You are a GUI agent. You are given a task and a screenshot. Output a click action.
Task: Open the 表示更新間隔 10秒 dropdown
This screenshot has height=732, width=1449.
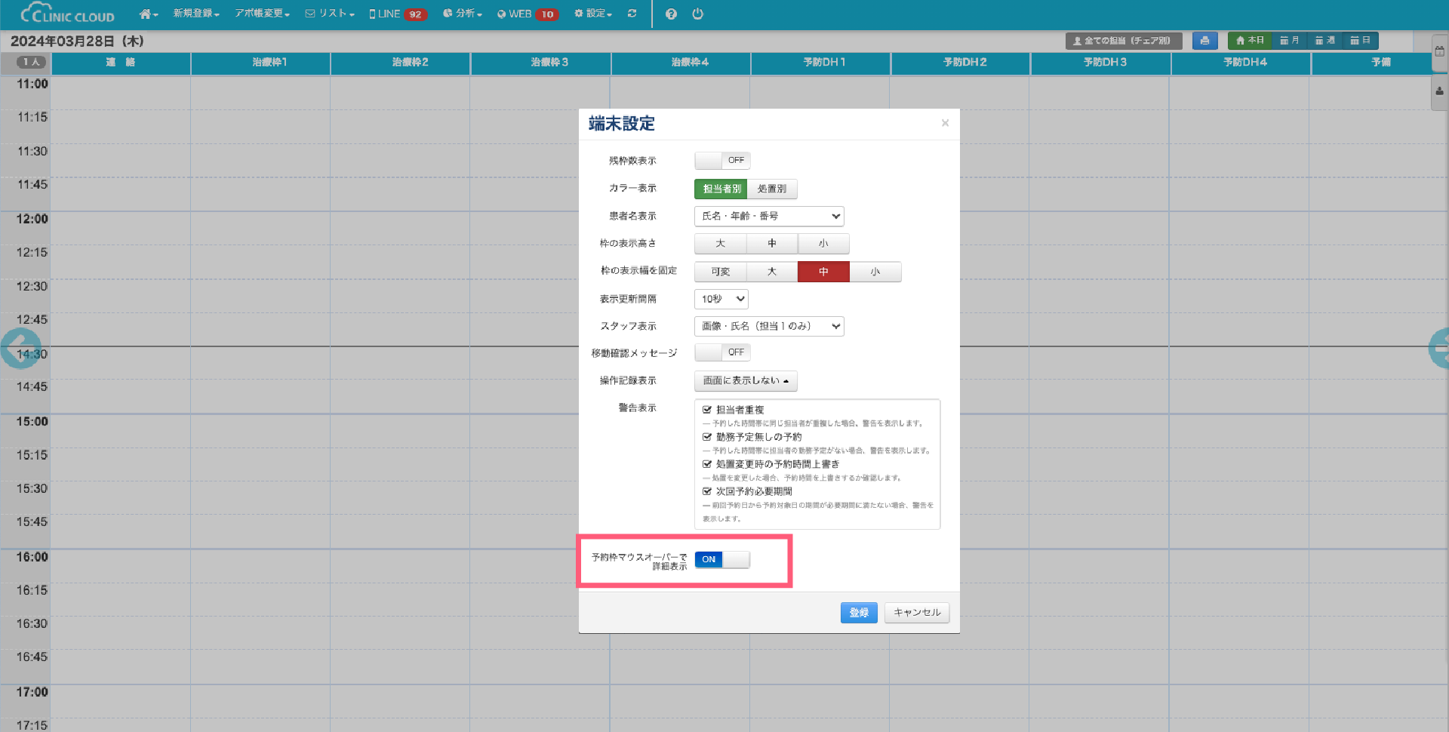tap(721, 300)
